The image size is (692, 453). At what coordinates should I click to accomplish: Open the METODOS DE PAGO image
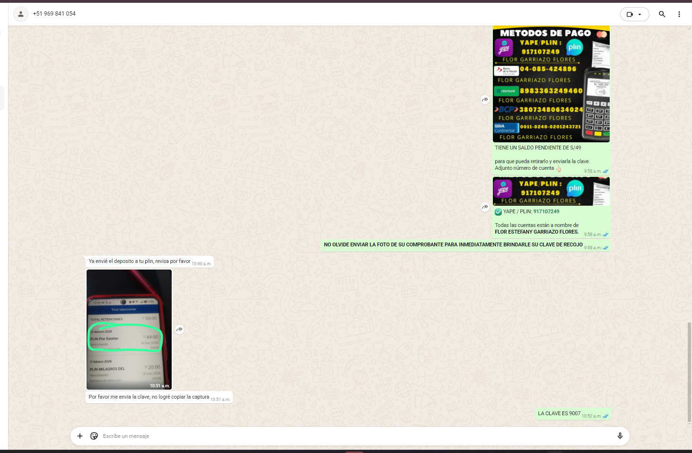coord(551,84)
